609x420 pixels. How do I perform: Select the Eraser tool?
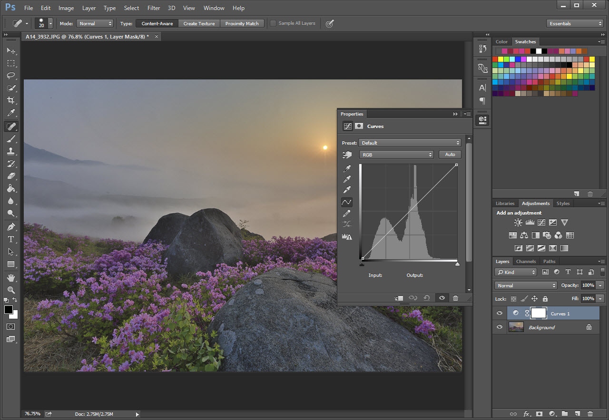tap(11, 176)
